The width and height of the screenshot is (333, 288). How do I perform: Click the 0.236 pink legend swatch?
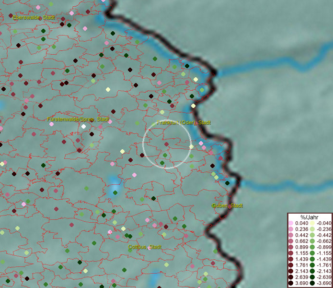coord(291,229)
